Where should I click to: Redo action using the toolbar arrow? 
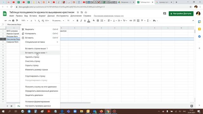[10, 21]
